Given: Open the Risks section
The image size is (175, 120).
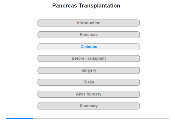Looking at the screenshot, I should click(x=88, y=82).
